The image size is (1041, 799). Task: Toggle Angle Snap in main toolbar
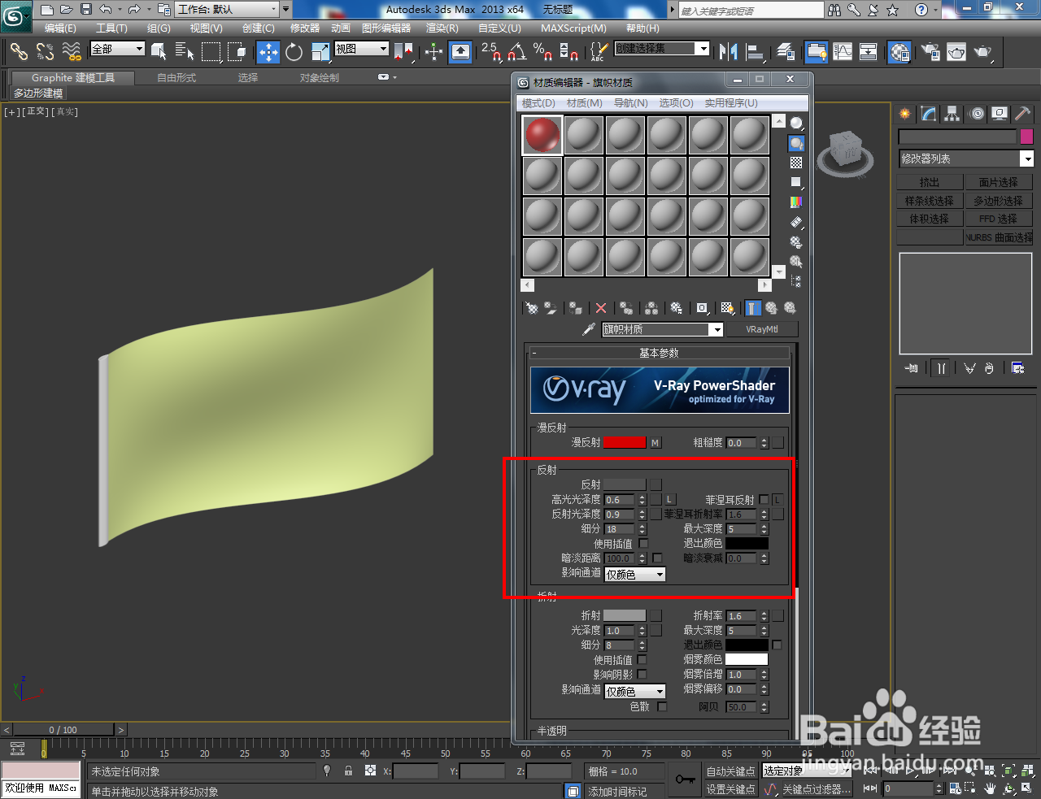pos(516,52)
